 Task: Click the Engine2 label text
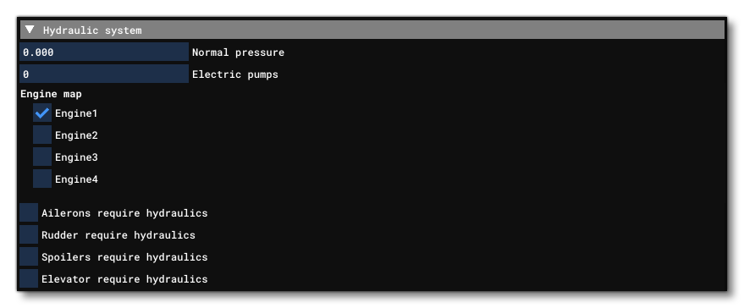76,135
